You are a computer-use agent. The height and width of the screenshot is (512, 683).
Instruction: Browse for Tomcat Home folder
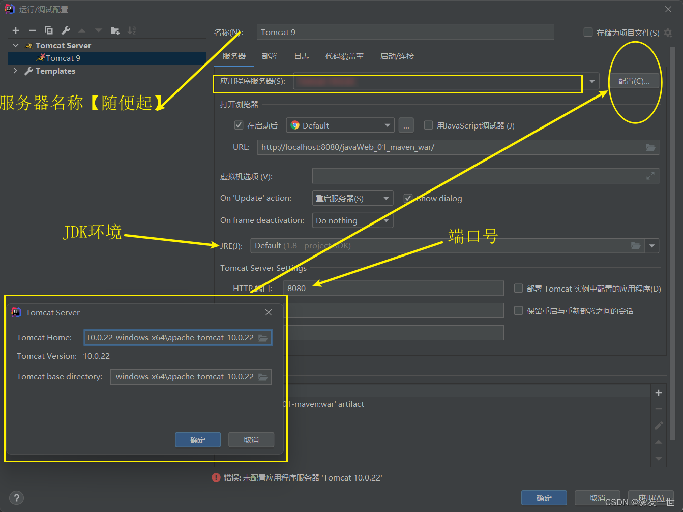click(263, 338)
